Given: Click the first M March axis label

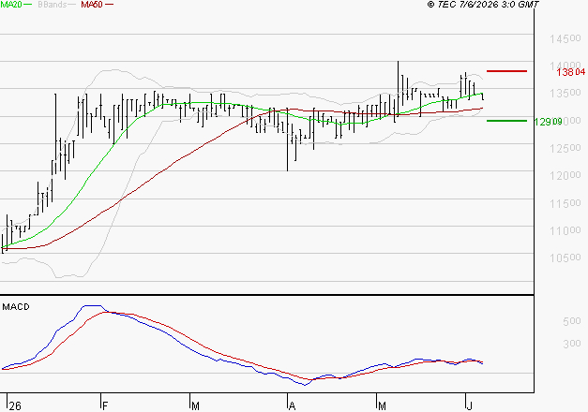Looking at the screenshot, I should coord(195,406).
